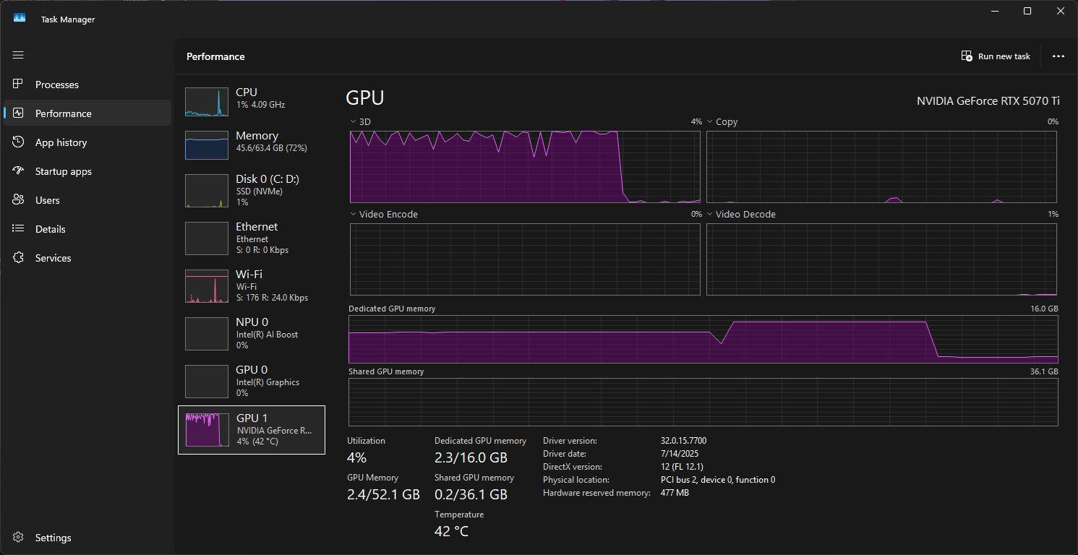This screenshot has width=1078, height=555.
Task: Click the Dedicated GPU memory graph
Action: (x=703, y=340)
